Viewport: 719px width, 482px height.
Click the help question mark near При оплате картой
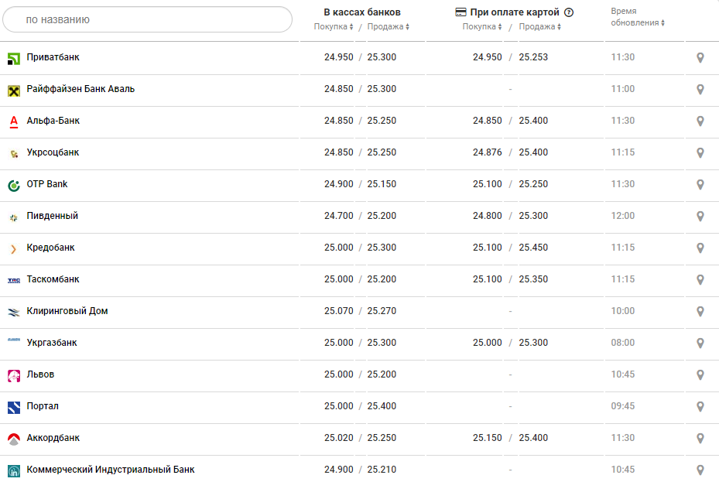[x=569, y=12]
